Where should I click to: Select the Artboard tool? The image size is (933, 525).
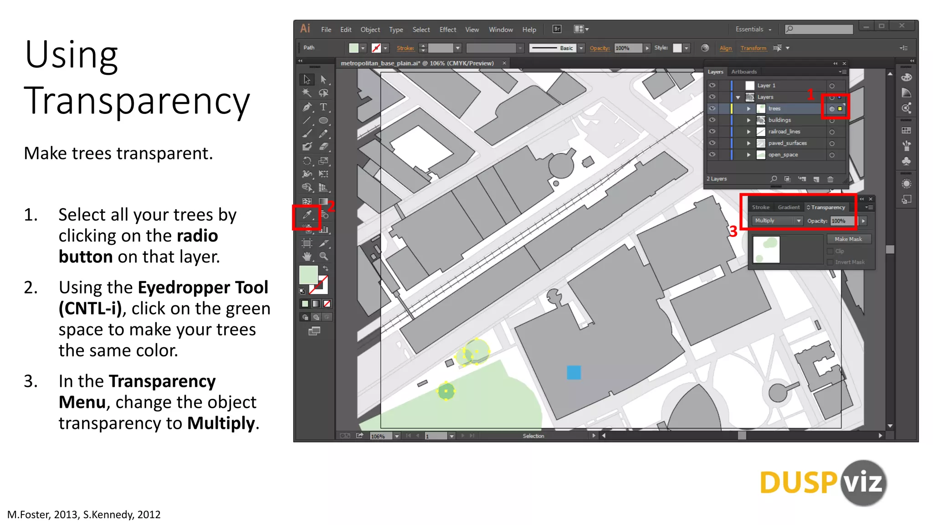(x=307, y=243)
